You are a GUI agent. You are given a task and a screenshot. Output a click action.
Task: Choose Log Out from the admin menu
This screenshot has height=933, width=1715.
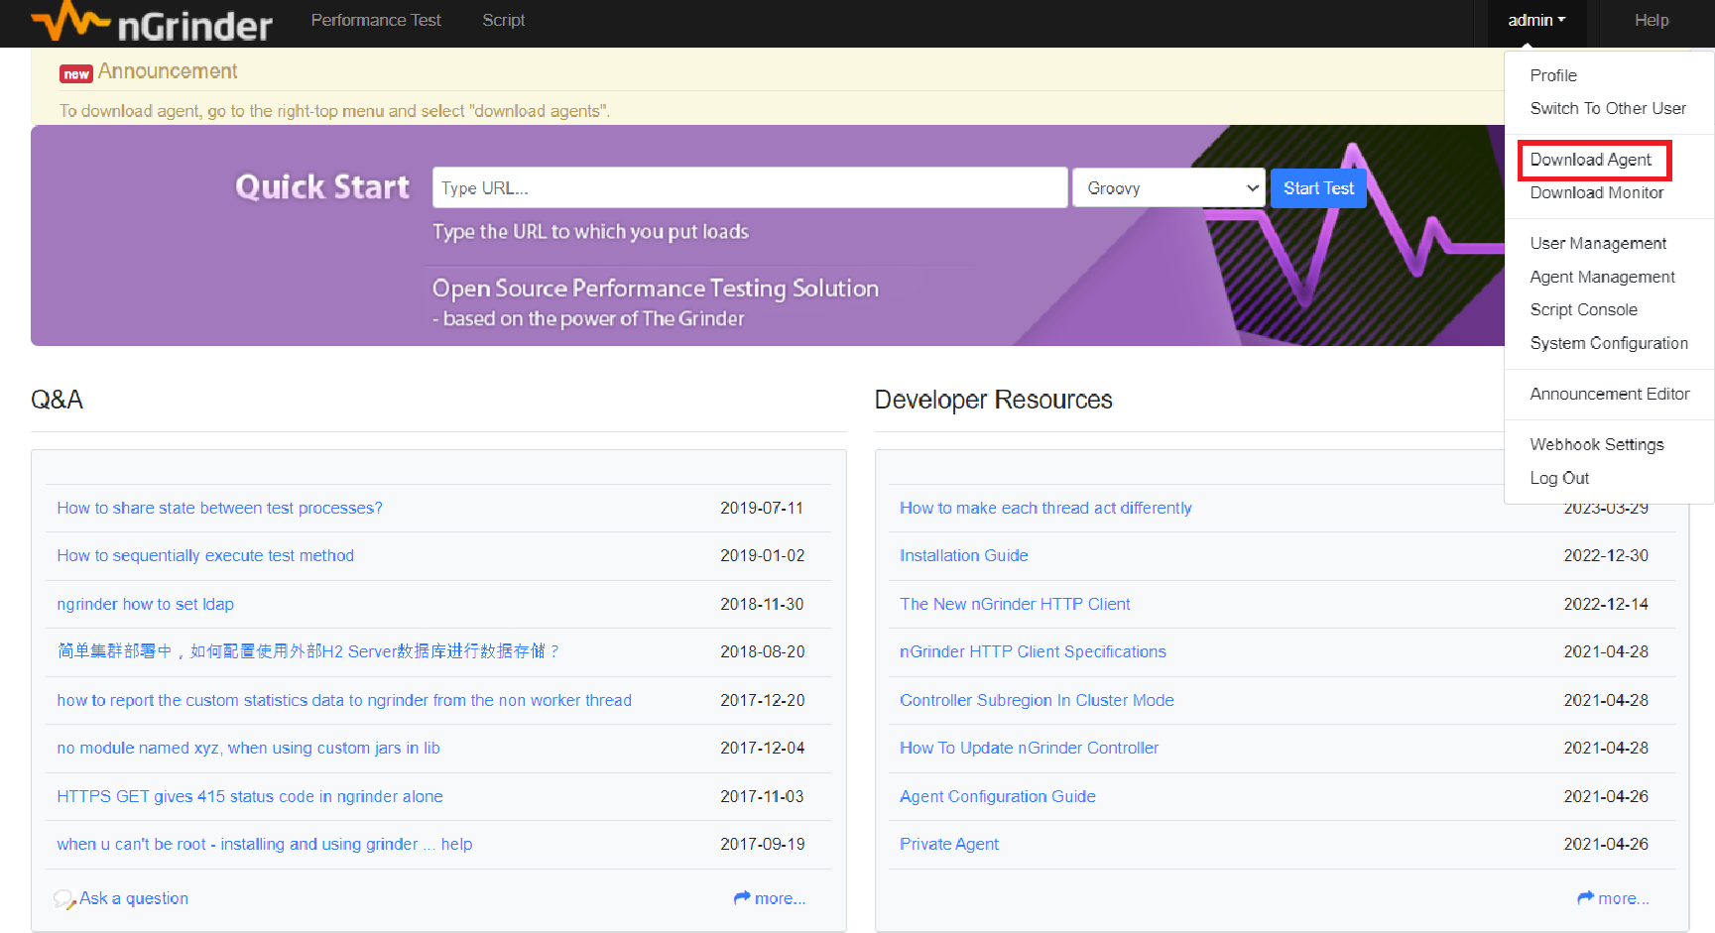pos(1558,478)
